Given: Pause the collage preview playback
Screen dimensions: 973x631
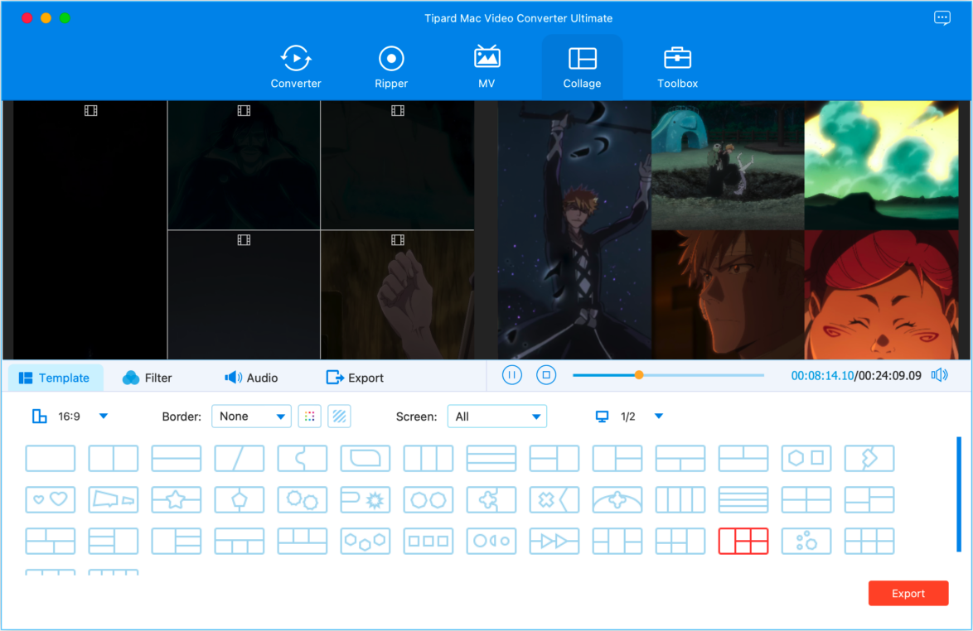Looking at the screenshot, I should (512, 376).
